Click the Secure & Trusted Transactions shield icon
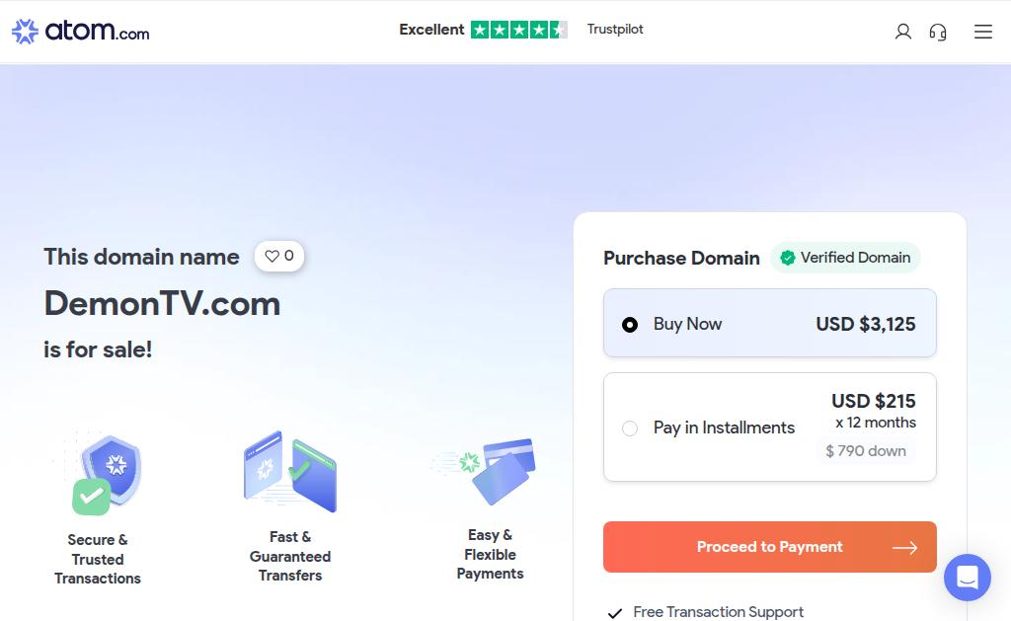 tap(107, 475)
